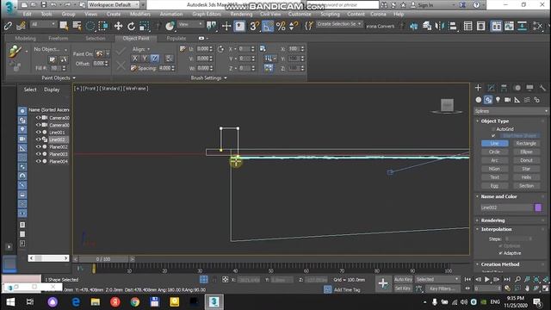
Task: Open the Windows Start menu
Action: click(10, 302)
